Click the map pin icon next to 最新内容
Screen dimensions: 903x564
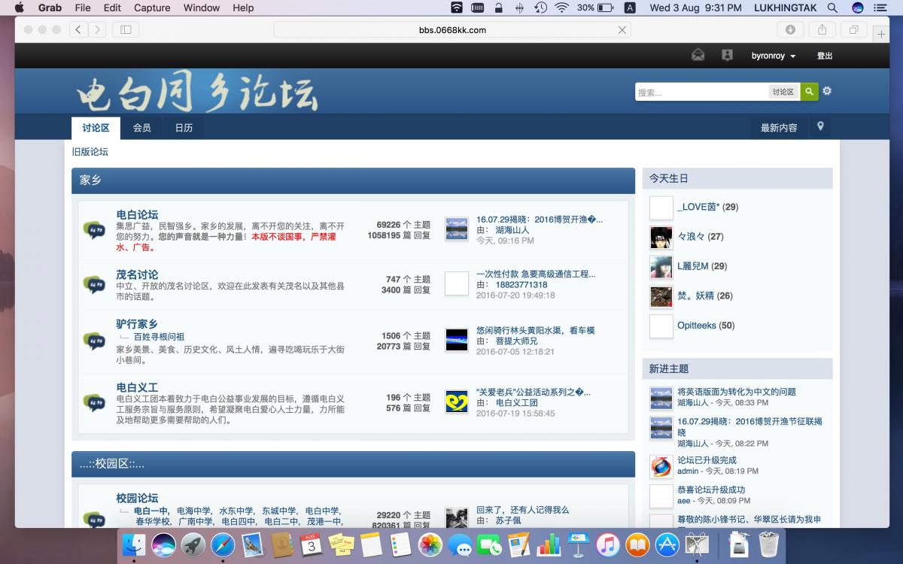point(820,126)
